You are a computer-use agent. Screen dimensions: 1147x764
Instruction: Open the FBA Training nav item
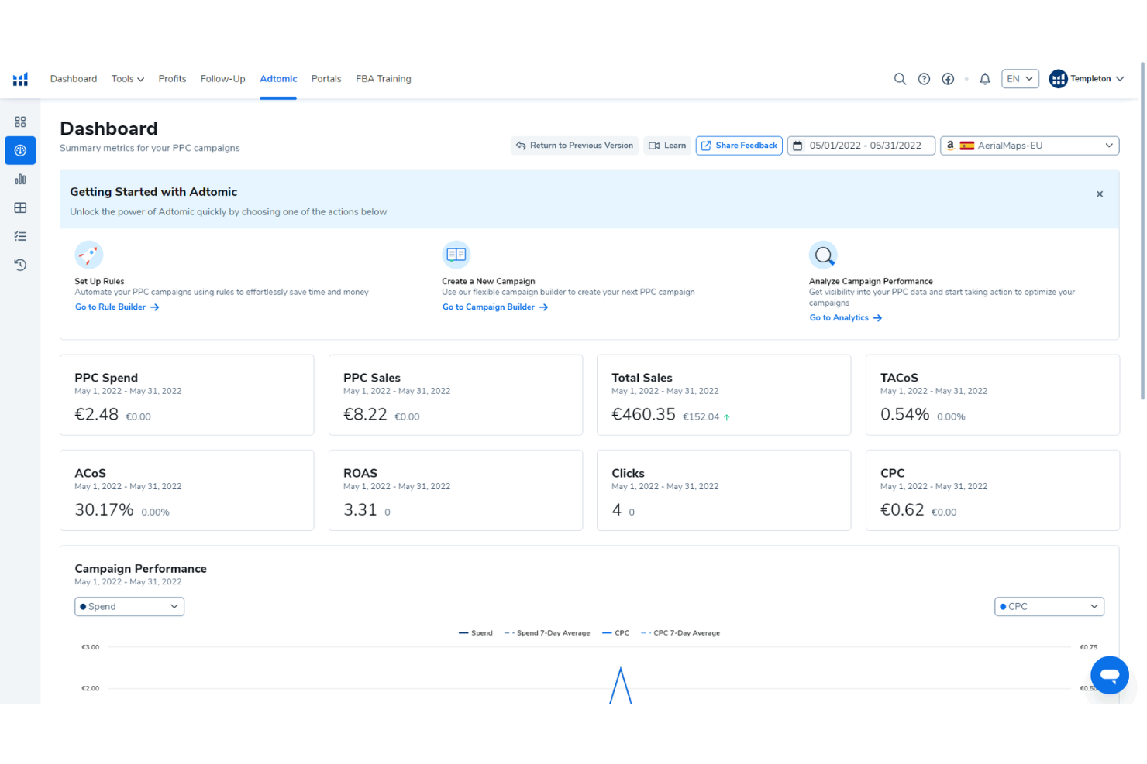(384, 79)
